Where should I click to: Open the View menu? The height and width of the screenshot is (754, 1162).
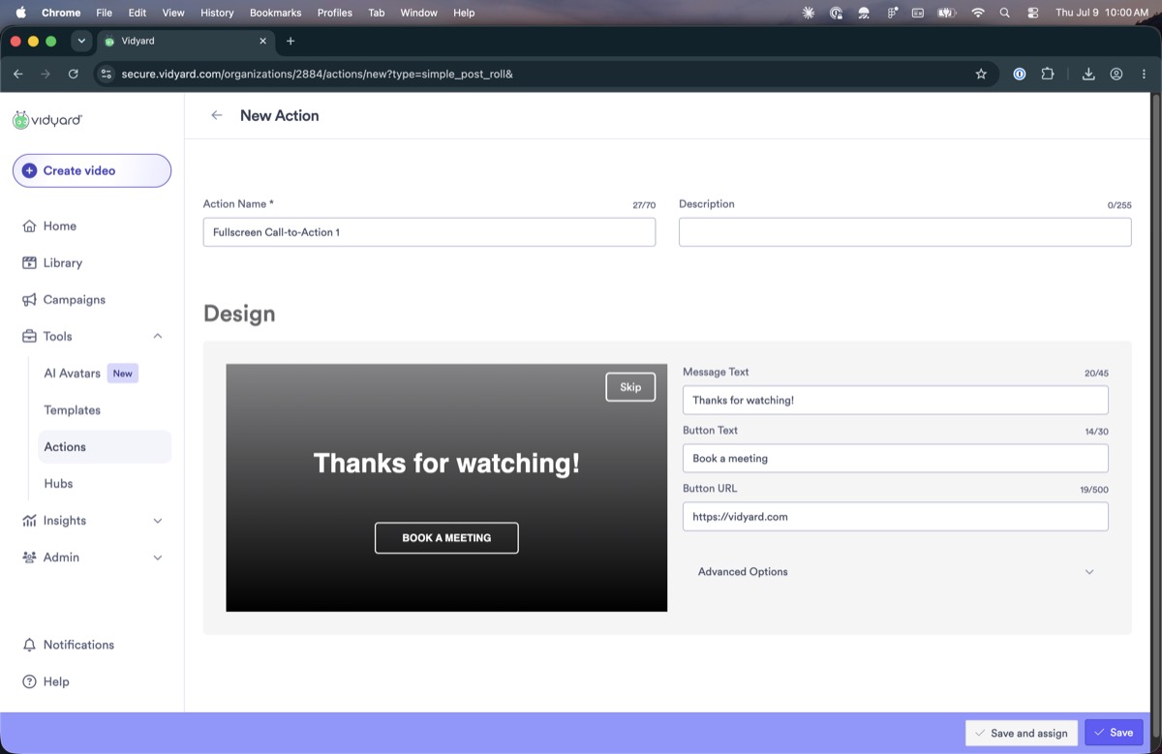173,13
